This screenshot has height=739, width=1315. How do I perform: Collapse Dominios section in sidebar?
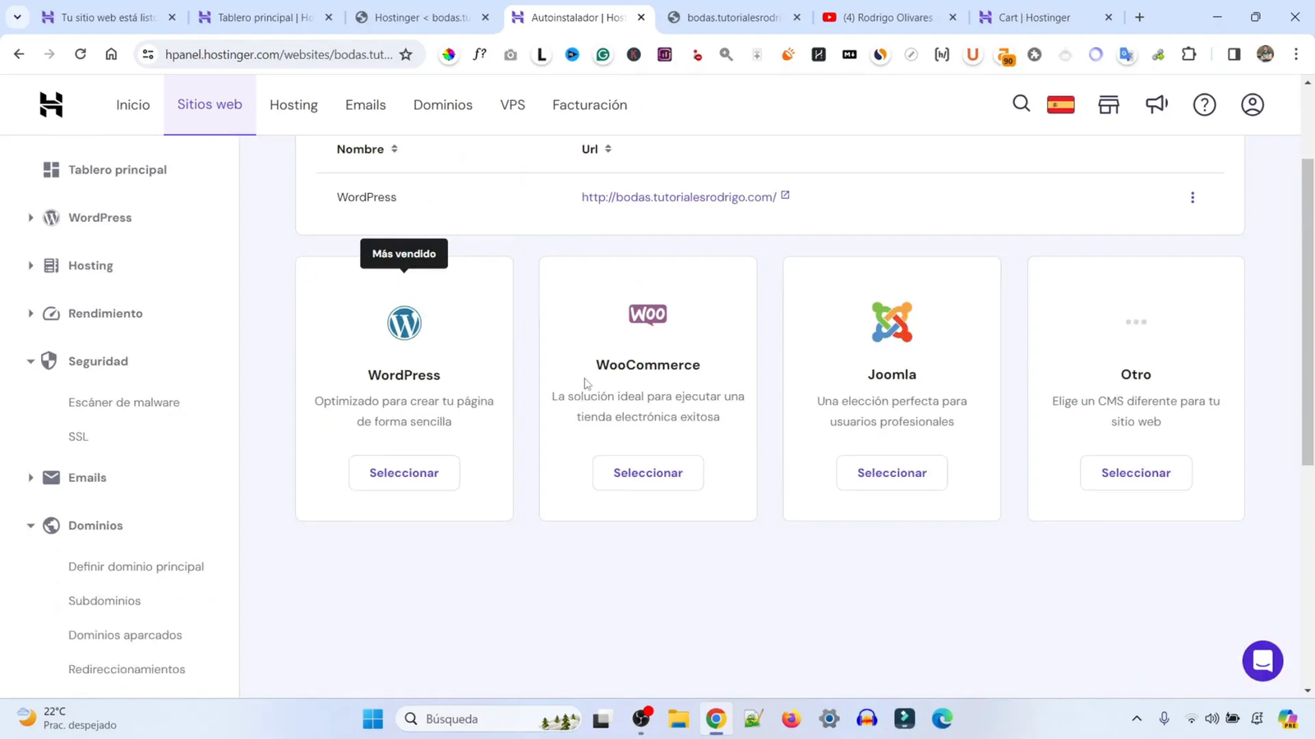pyautogui.click(x=30, y=526)
